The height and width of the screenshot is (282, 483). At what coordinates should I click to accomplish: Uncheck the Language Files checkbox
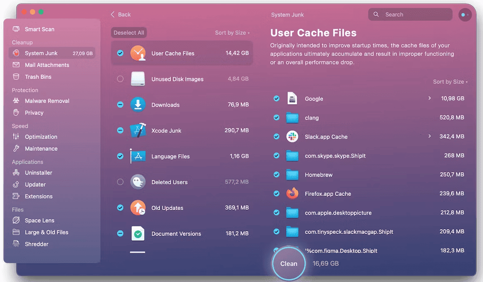[x=120, y=156]
